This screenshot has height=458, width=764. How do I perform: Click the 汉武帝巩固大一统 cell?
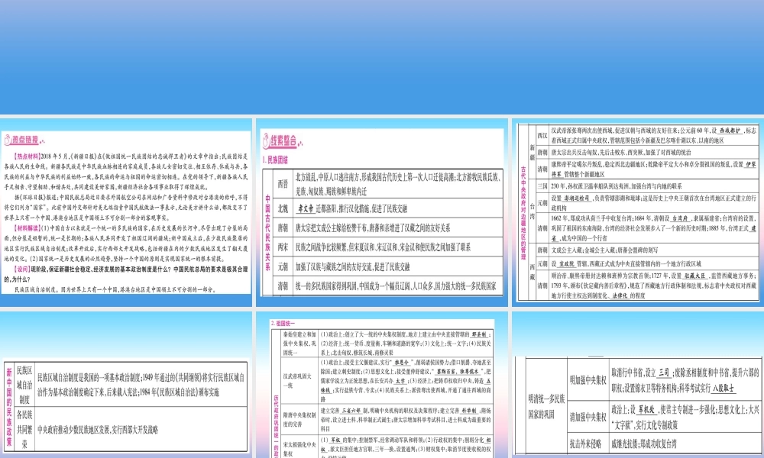(298, 381)
